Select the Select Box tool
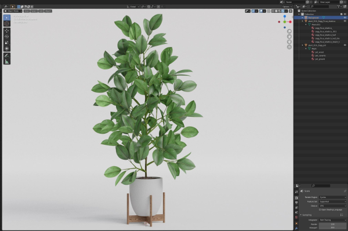348x231 pixels. pos(7,18)
